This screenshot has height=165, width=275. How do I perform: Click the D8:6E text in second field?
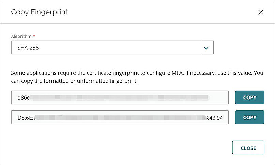click(26, 118)
